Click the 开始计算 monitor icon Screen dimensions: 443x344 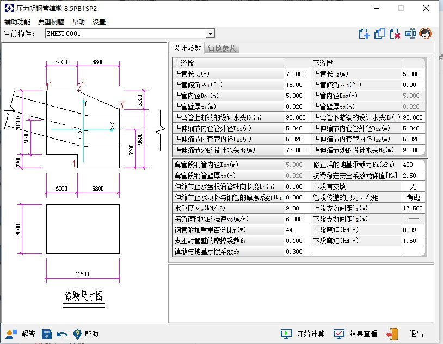[286, 334]
